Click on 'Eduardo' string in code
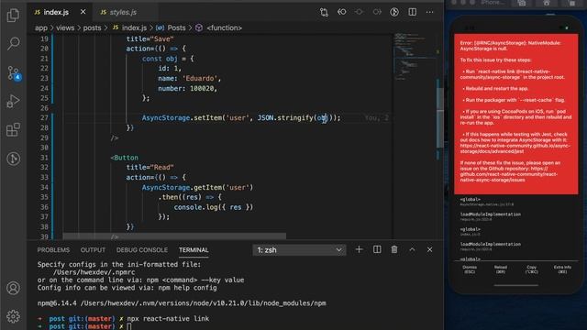Viewport: 587px width, 330px height. tap(200, 79)
